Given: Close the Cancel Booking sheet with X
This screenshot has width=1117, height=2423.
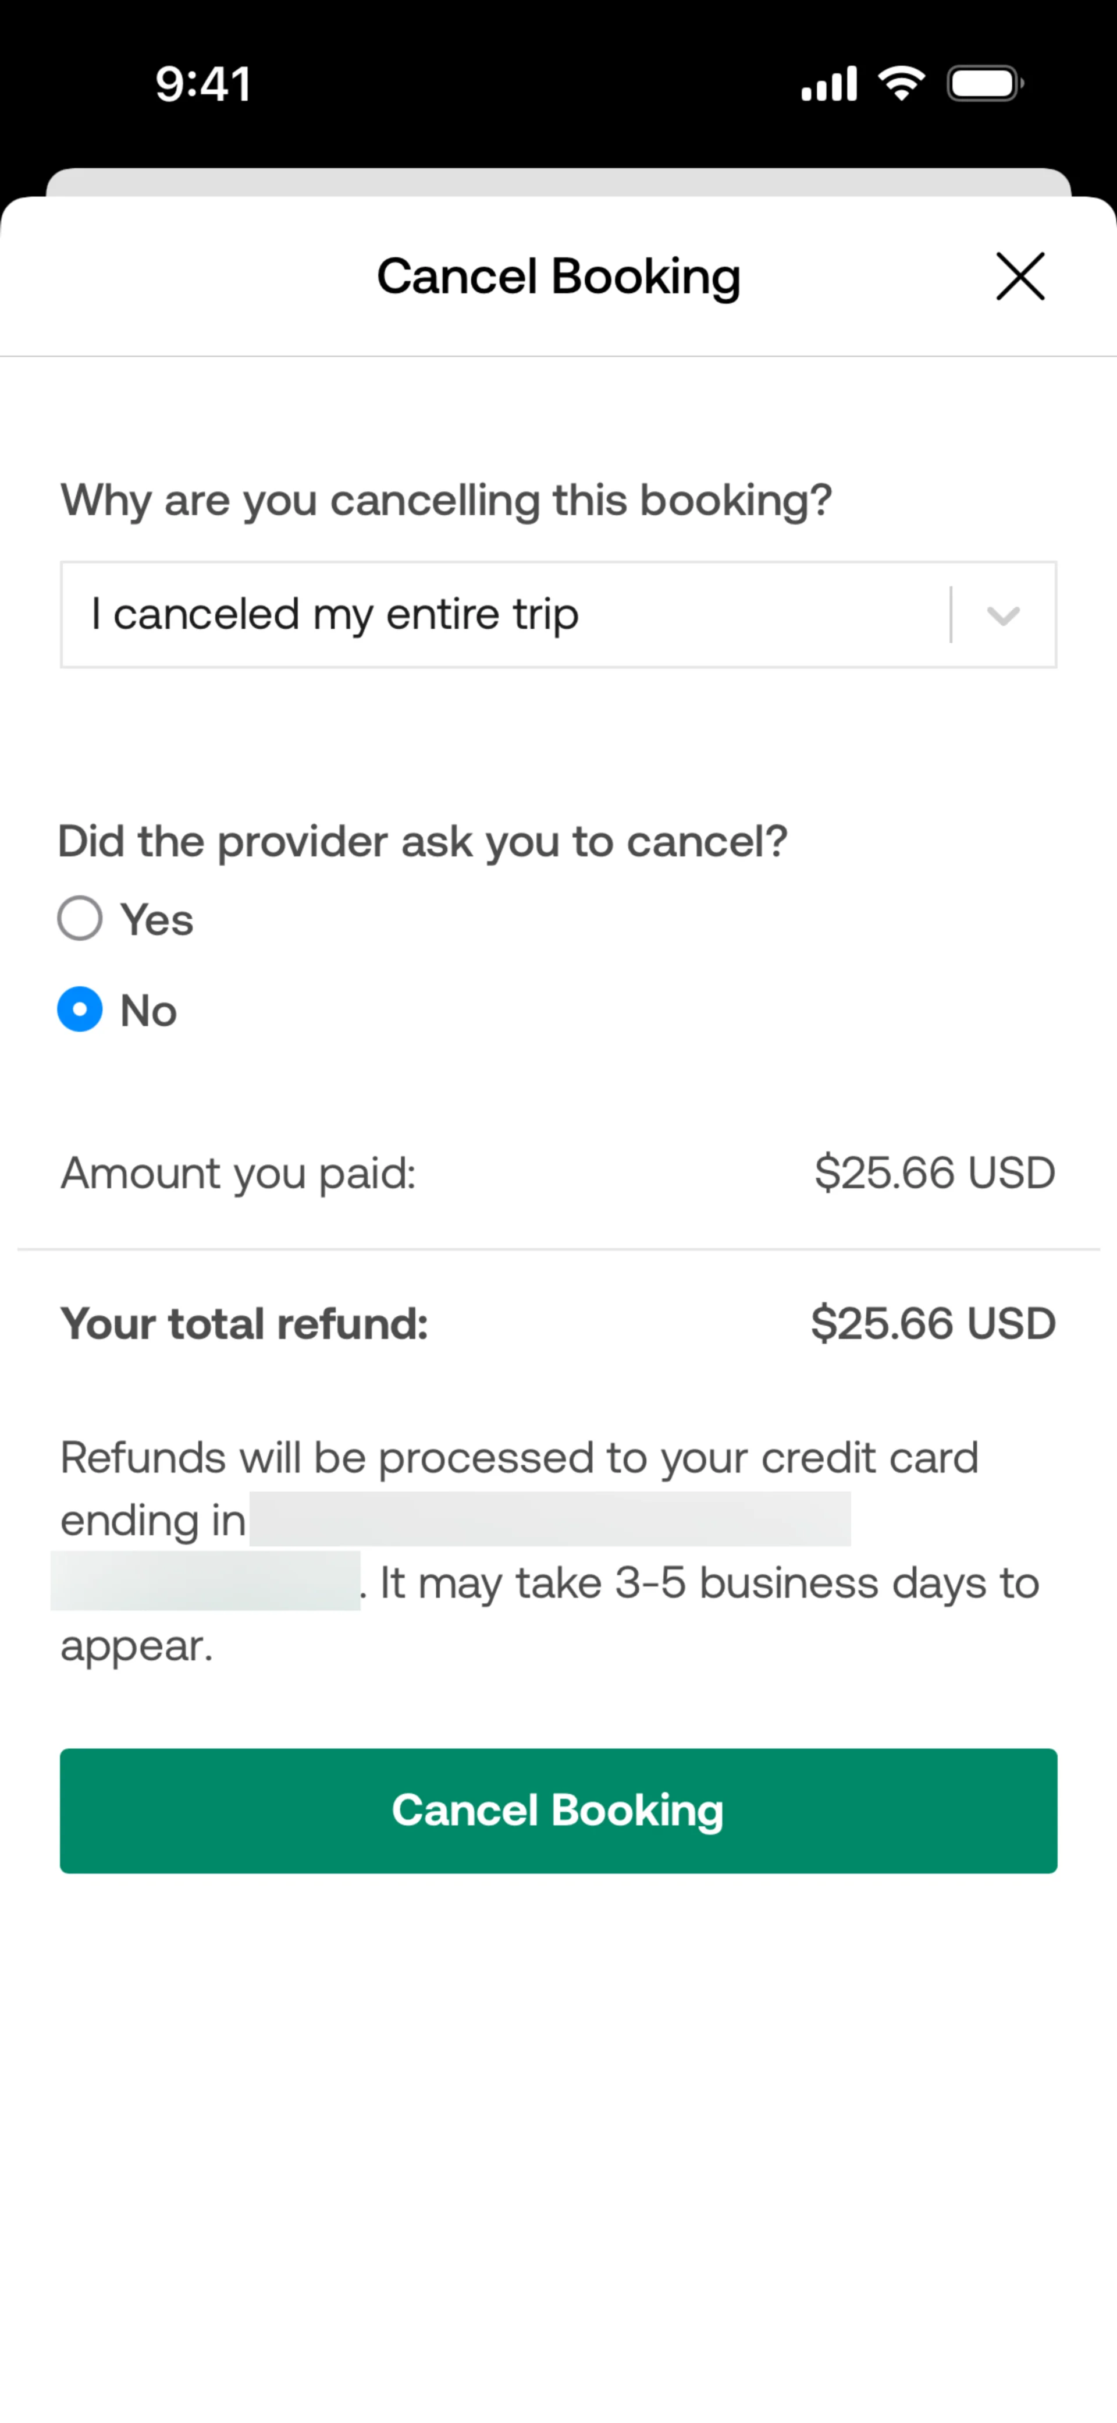Looking at the screenshot, I should pyautogui.click(x=1020, y=277).
